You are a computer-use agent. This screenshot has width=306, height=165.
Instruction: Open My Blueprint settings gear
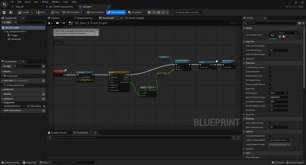click(44, 66)
